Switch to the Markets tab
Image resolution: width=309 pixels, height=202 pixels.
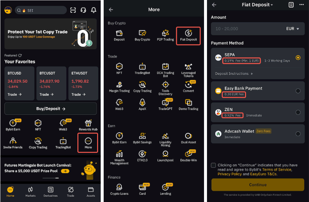pyautogui.click(x=31, y=192)
